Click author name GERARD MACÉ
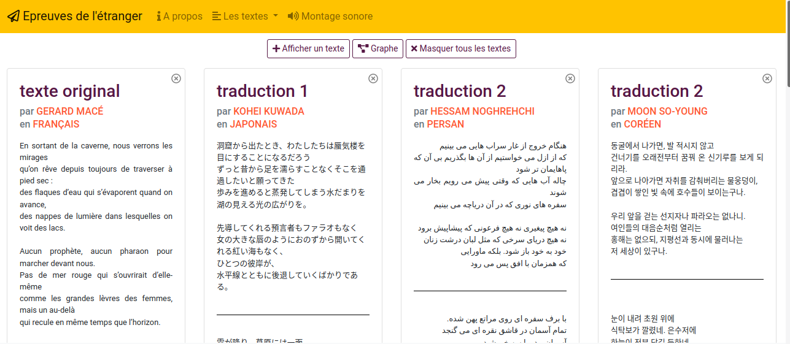 (x=70, y=112)
